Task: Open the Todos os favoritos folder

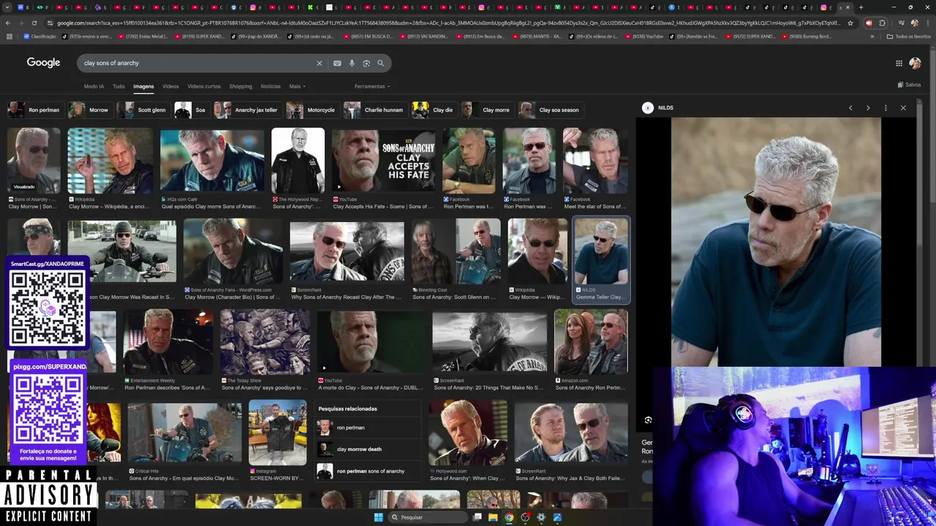Action: (909, 36)
